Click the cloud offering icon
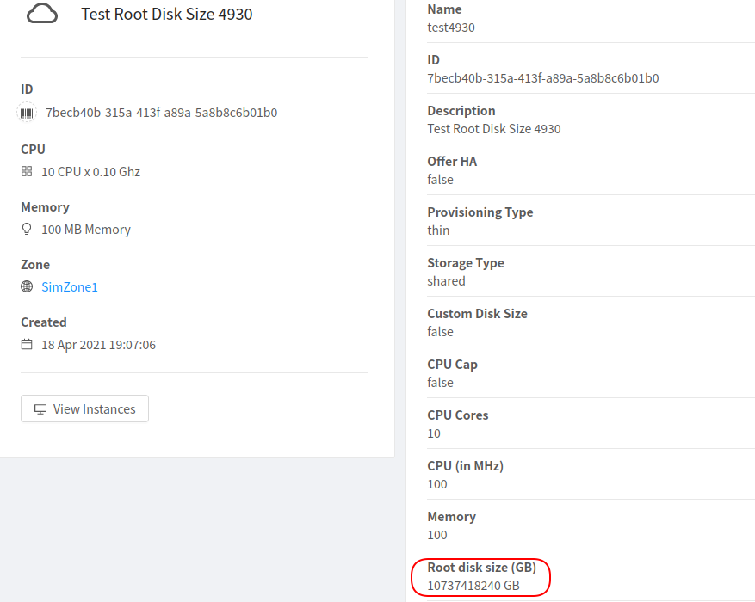The image size is (755, 602). coord(42,14)
